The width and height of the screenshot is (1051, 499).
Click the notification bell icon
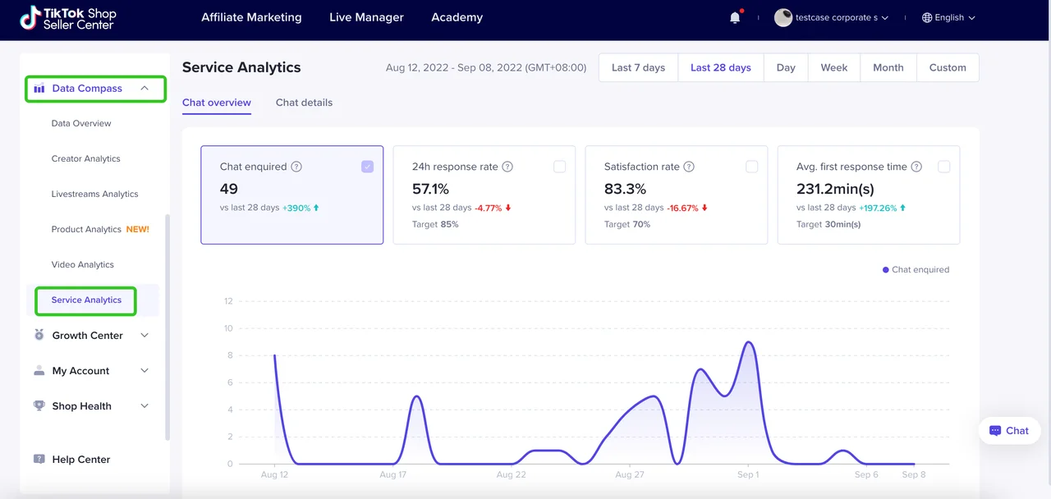pyautogui.click(x=735, y=18)
